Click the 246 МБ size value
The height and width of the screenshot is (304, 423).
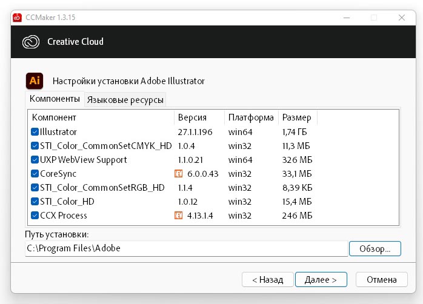coord(298,216)
